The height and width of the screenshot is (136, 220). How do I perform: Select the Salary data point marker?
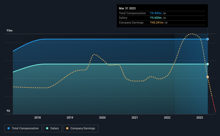pyautogui.click(x=207, y=64)
